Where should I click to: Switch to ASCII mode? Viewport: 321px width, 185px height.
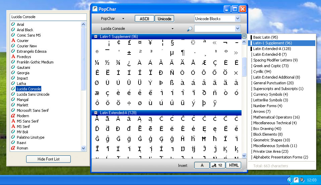pos(144,19)
